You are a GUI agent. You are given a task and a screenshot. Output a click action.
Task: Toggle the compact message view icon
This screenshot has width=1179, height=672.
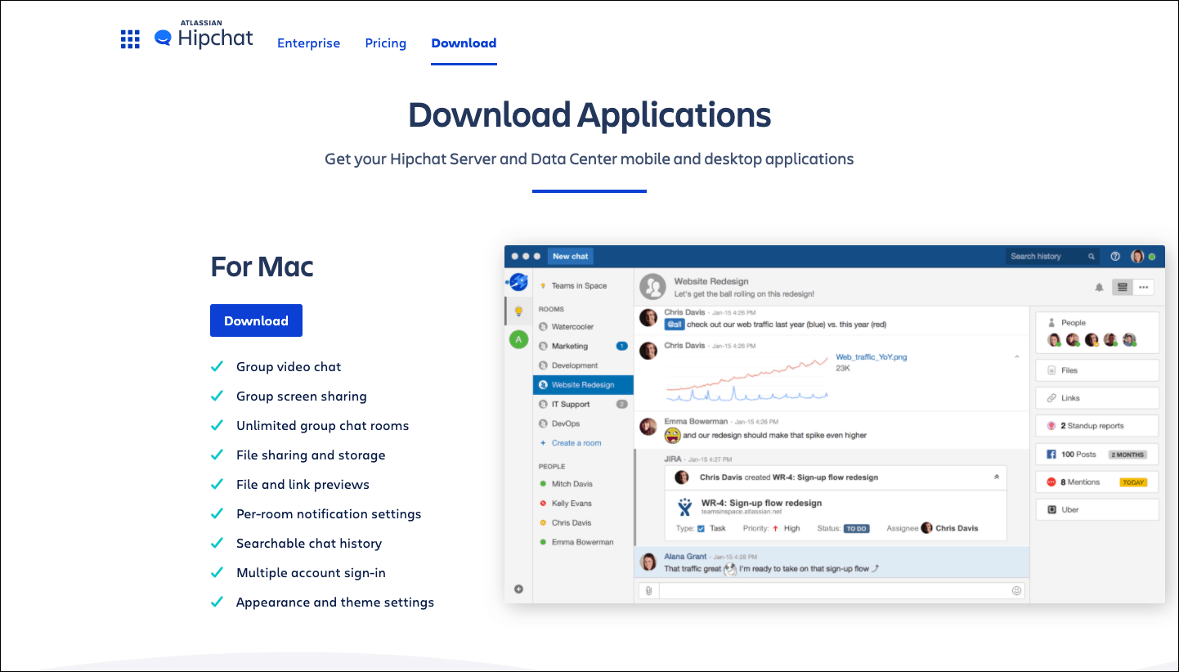click(1121, 287)
